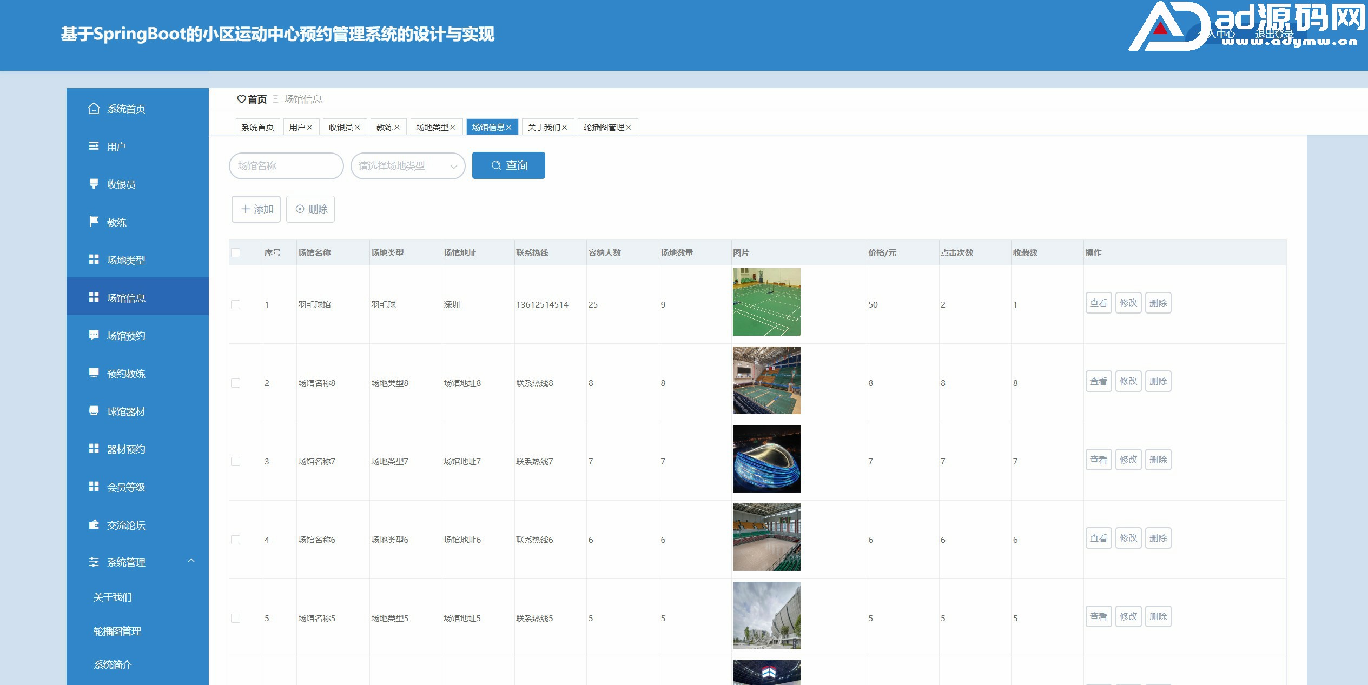Select the checkbox for 场馆名称7 row
This screenshot has width=1368, height=685.
[236, 462]
